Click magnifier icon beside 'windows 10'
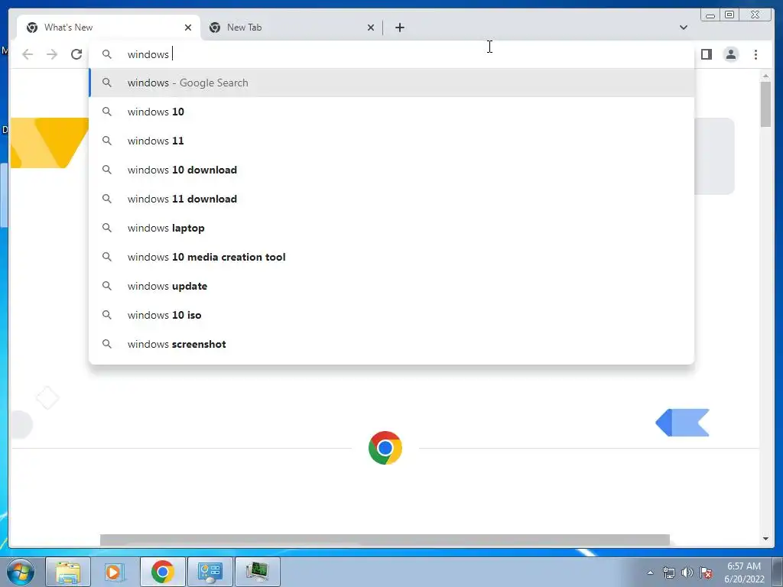This screenshot has height=587, width=783. tap(107, 112)
